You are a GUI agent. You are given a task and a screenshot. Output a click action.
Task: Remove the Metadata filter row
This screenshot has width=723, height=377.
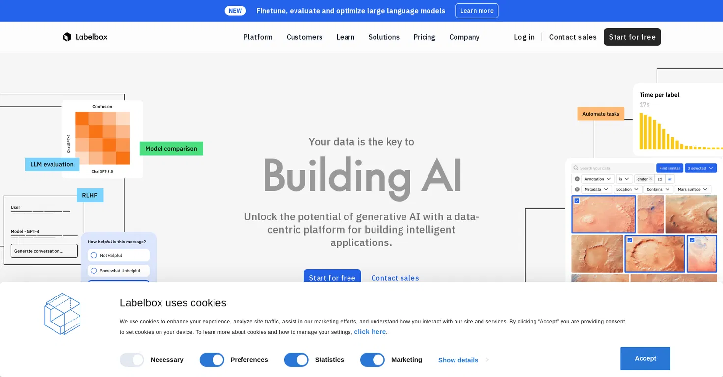(577, 189)
